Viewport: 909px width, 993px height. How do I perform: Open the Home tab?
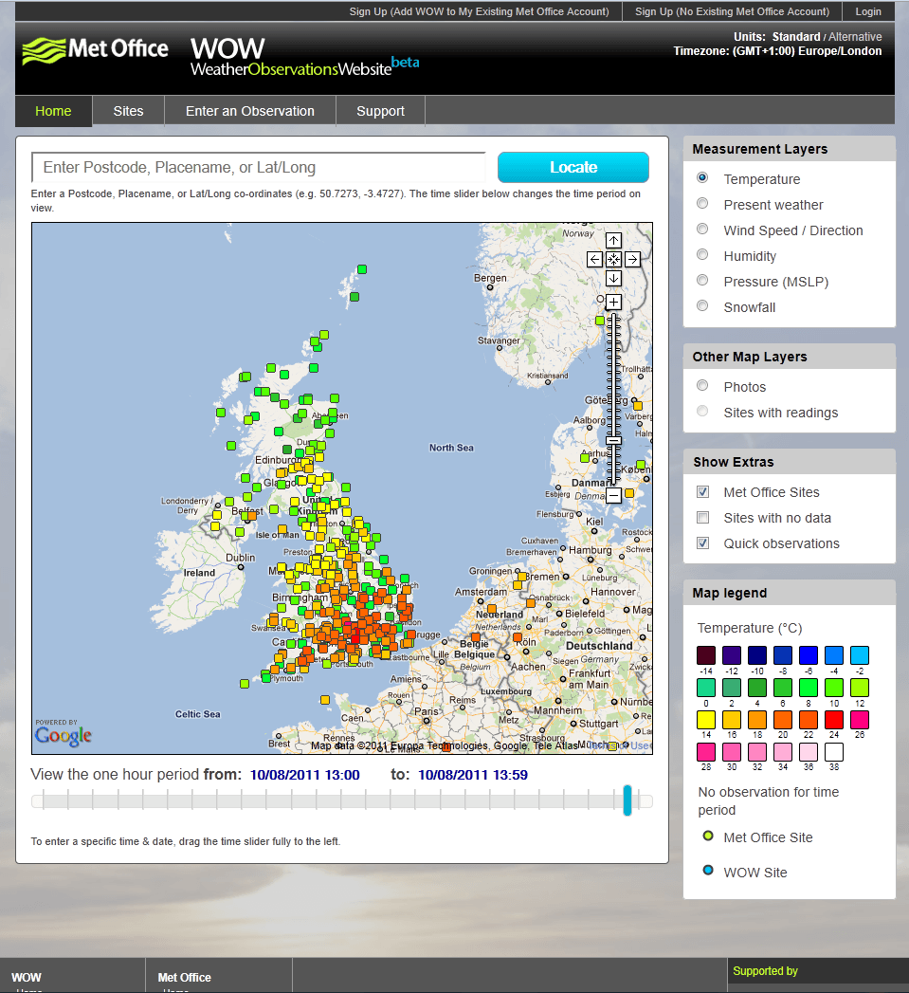tap(53, 111)
